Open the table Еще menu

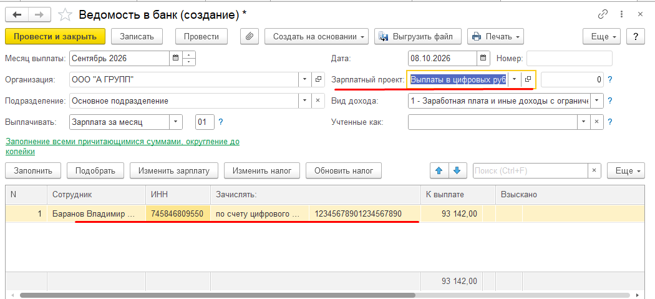click(626, 170)
